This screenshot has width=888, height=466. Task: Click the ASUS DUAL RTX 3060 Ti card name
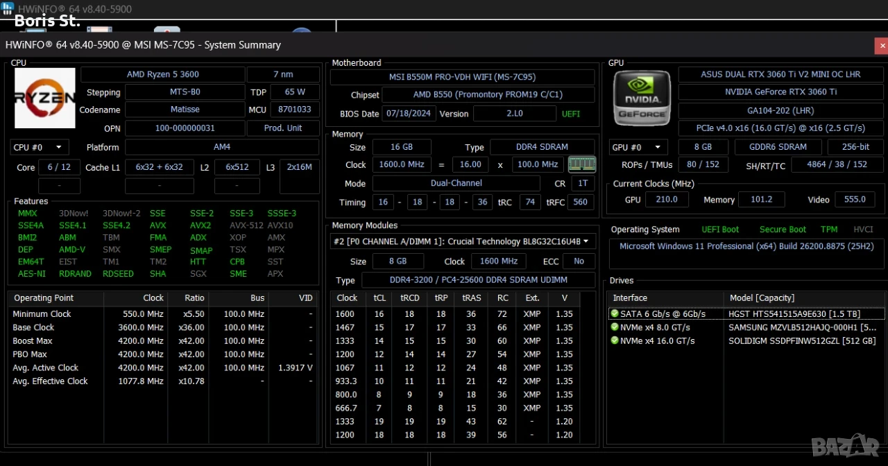coord(780,74)
